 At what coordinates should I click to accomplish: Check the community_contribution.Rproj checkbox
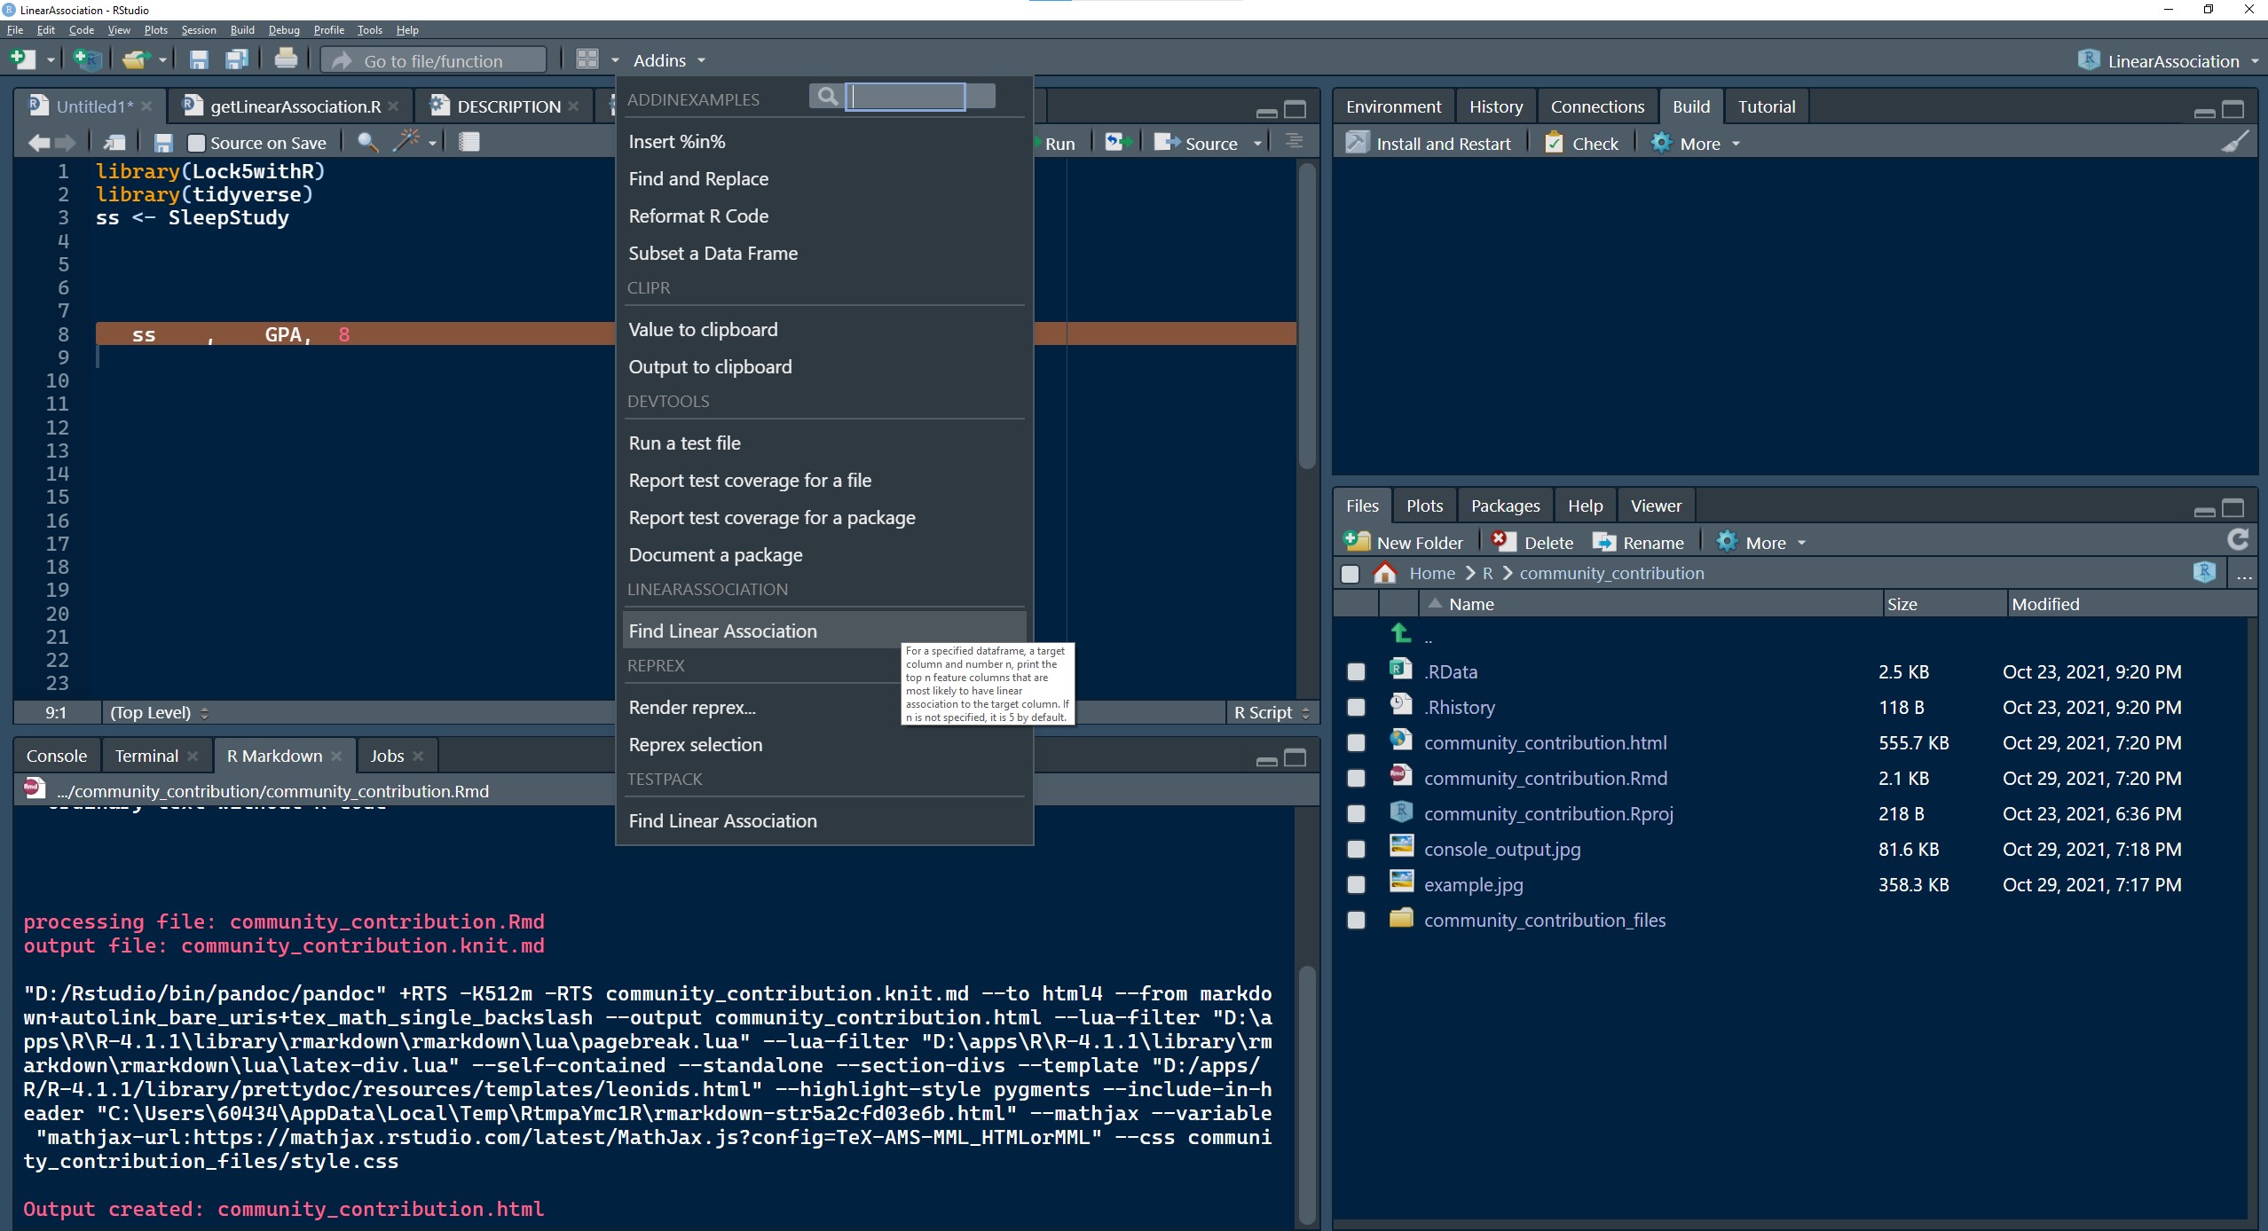coord(1356,814)
